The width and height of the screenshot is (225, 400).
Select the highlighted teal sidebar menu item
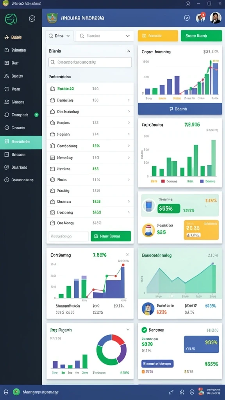[21, 141]
